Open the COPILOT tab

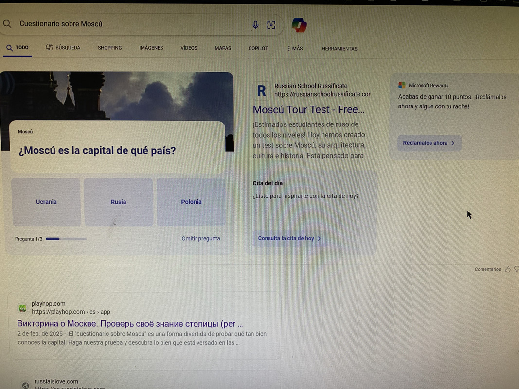[x=258, y=48]
